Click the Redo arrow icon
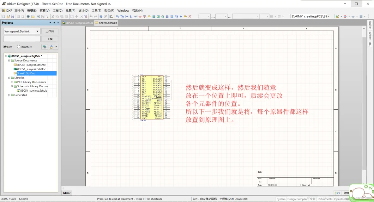This screenshot has width=374, height=202. point(96,16)
